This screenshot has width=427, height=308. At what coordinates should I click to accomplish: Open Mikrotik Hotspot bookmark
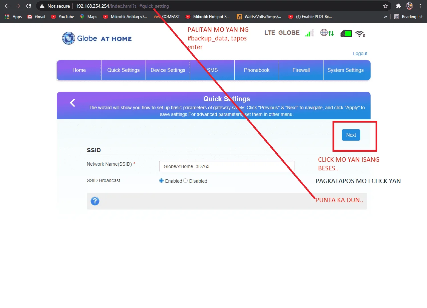pyautogui.click(x=208, y=17)
